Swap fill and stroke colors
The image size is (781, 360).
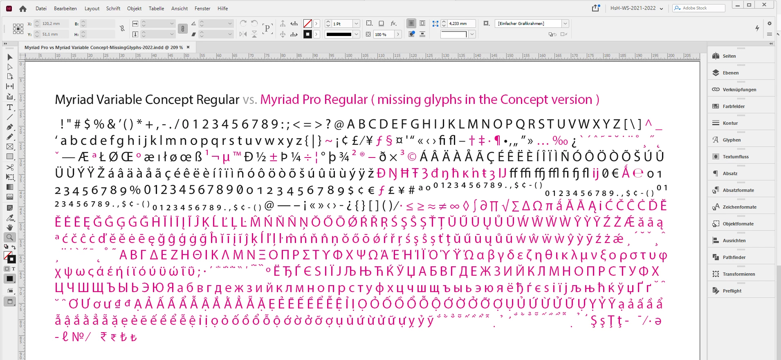point(13,247)
